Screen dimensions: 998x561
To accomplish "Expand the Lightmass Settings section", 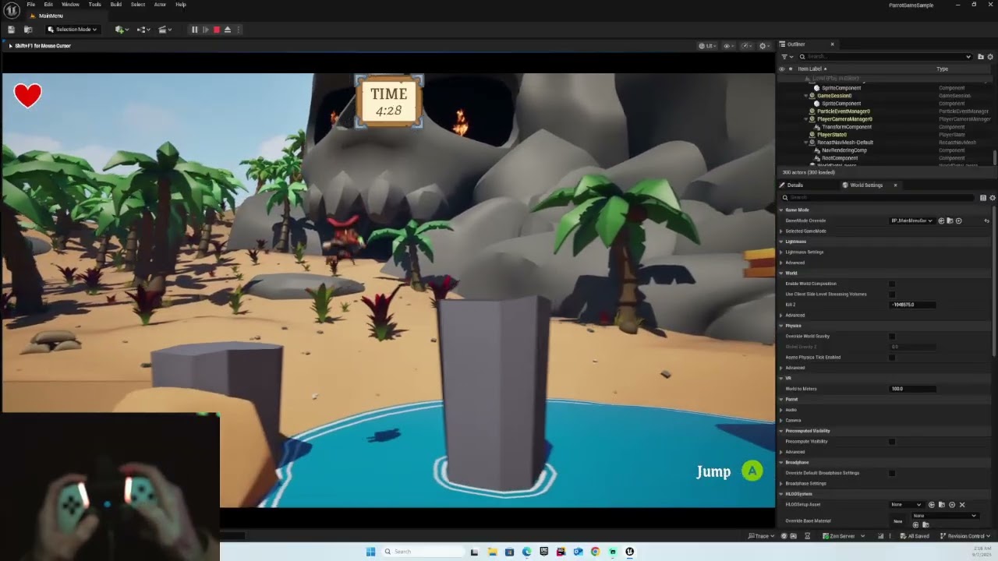I will click(x=782, y=252).
